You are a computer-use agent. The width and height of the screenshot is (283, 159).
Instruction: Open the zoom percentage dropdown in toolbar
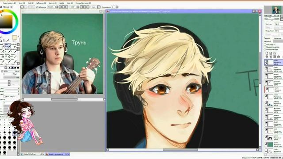coord(57,7)
